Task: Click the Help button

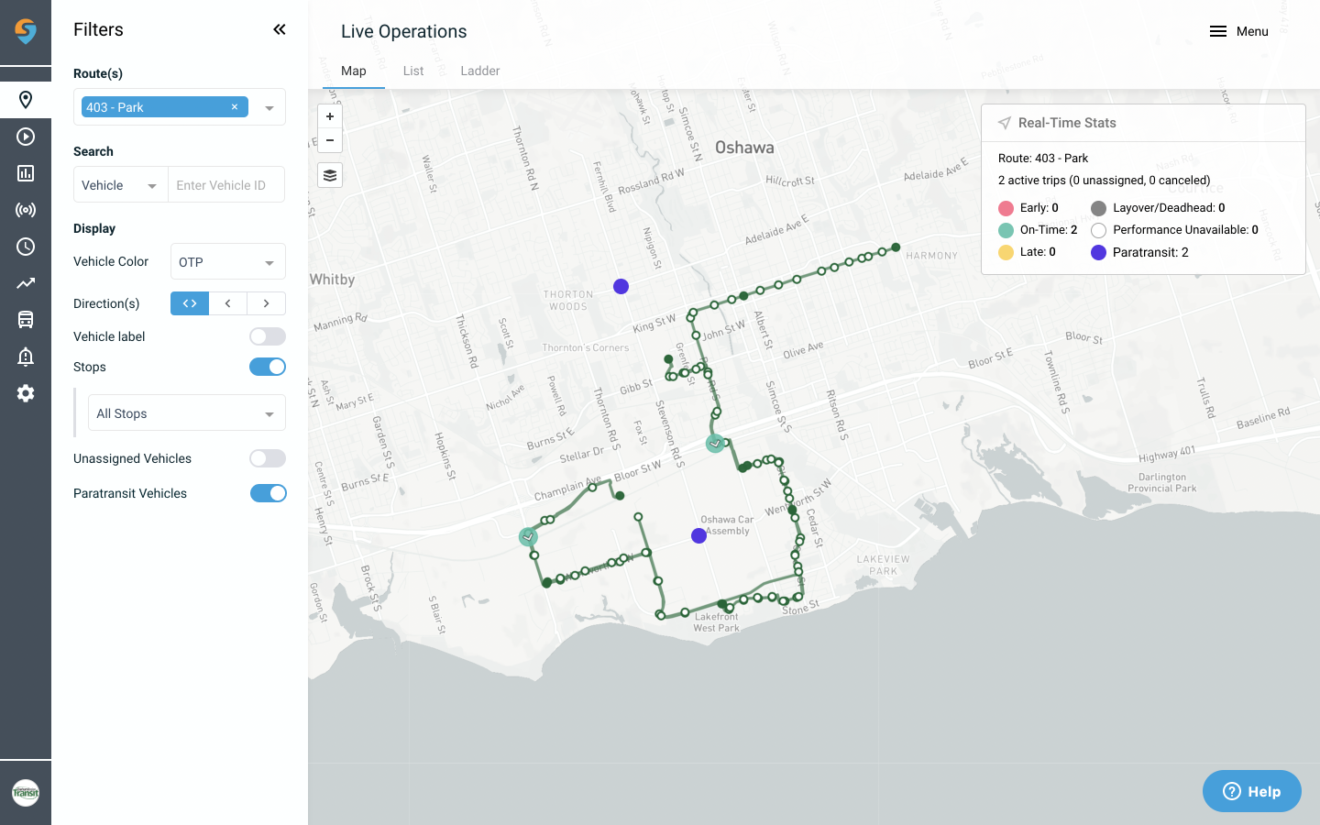Action: point(1251,790)
